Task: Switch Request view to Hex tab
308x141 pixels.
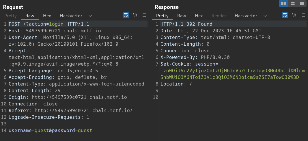Action: click(x=47, y=16)
